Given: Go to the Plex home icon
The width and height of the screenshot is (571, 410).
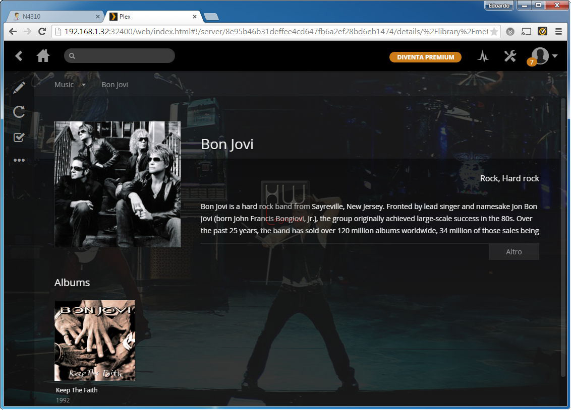Looking at the screenshot, I should 43,56.
